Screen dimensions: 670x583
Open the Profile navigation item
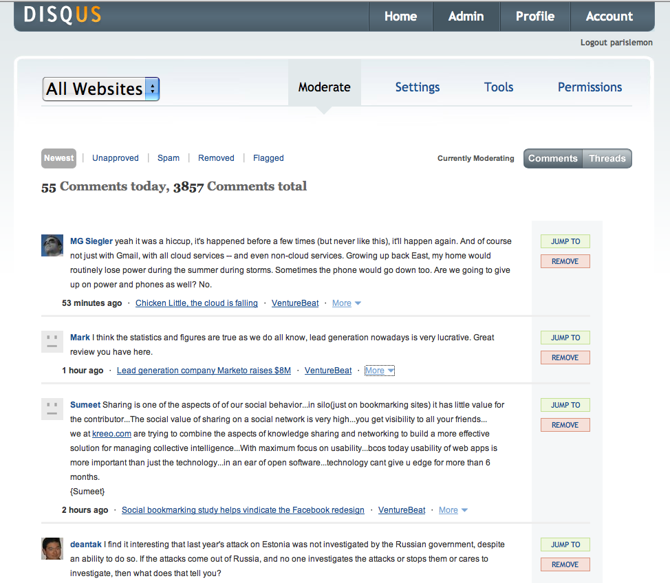tap(535, 16)
